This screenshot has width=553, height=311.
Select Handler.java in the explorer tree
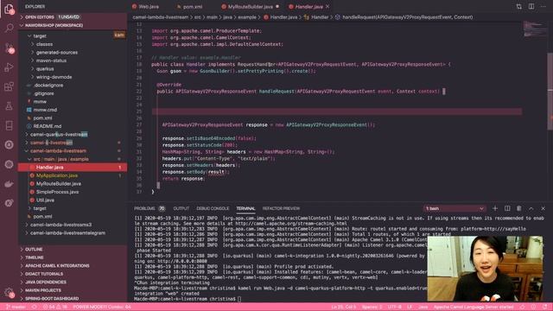(x=73, y=167)
